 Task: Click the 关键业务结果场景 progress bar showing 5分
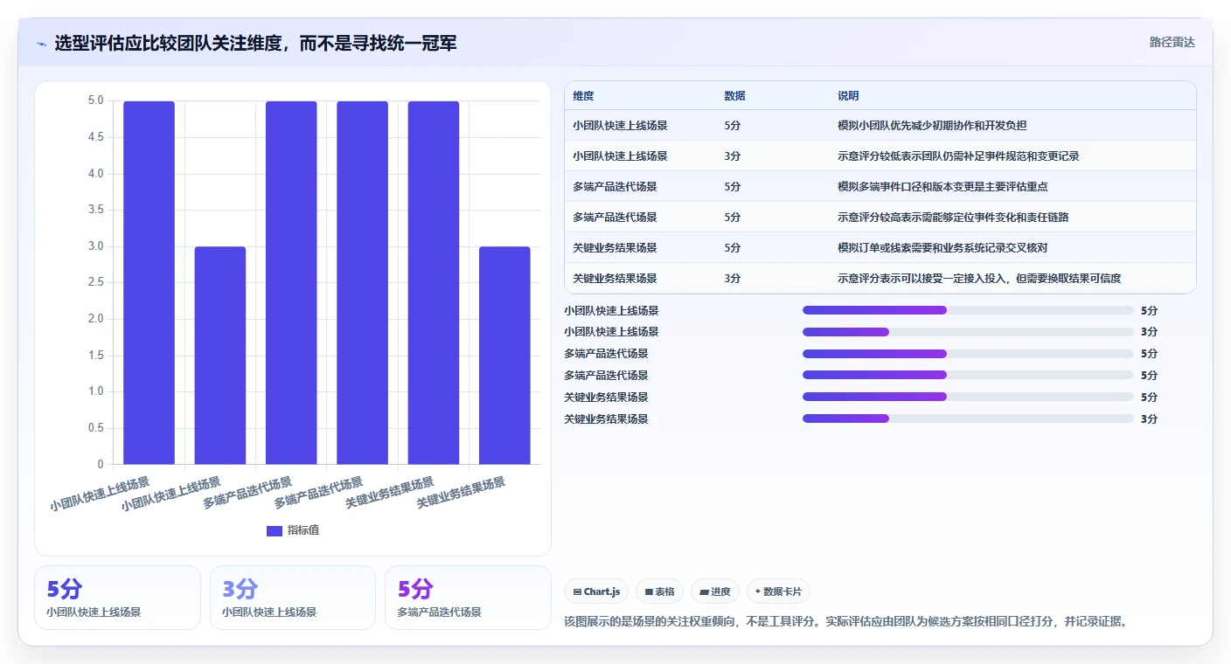[x=968, y=397]
